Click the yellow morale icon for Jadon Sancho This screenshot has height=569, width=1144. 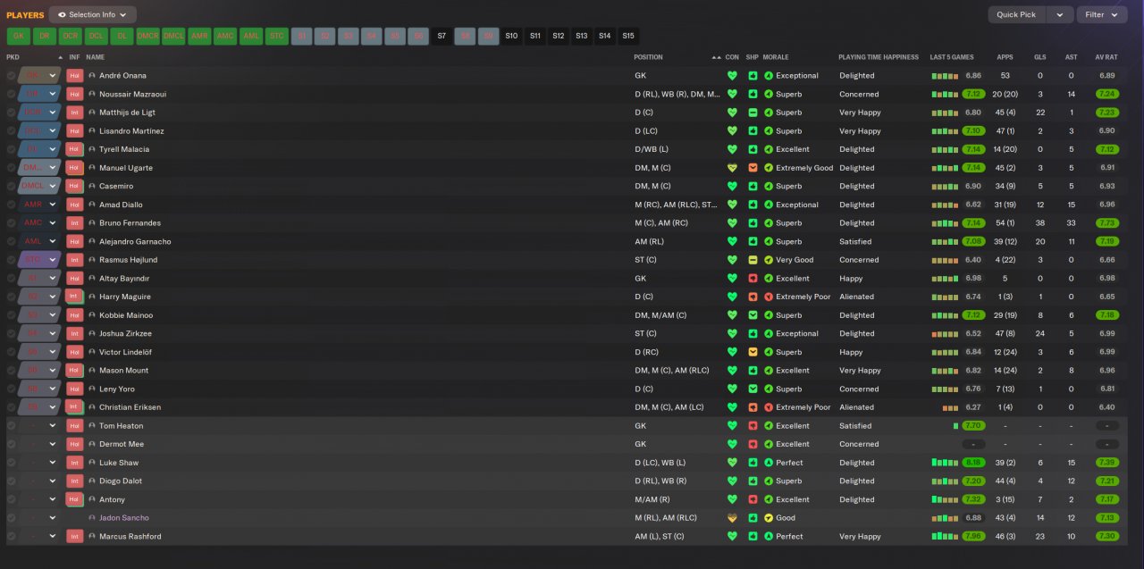pos(769,518)
